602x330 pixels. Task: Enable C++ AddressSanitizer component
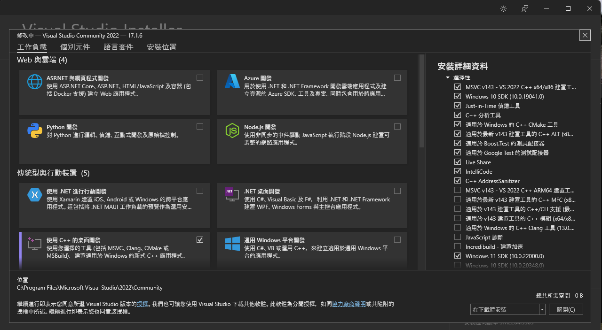click(458, 181)
